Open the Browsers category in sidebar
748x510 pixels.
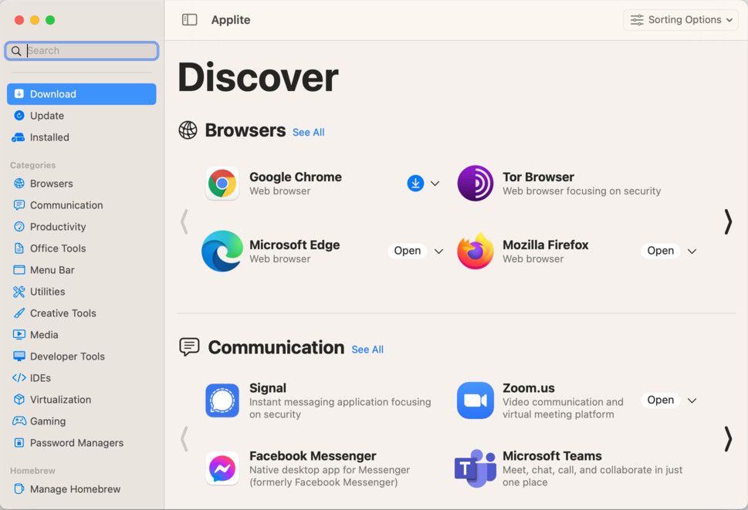point(82,184)
